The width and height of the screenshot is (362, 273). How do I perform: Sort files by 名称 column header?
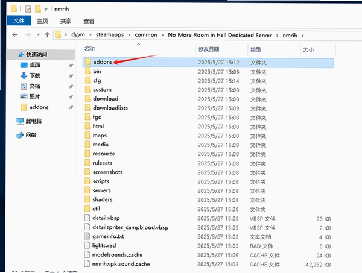[x=89, y=49]
